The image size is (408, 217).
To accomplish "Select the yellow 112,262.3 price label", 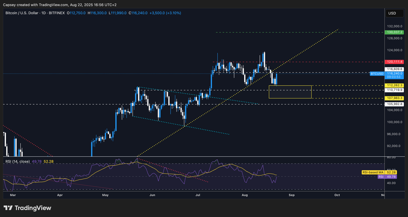I will [394, 85].
